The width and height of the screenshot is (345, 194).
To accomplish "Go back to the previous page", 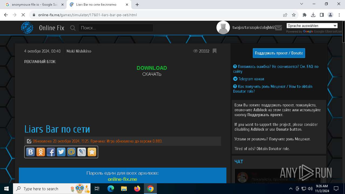I will [6, 15].
